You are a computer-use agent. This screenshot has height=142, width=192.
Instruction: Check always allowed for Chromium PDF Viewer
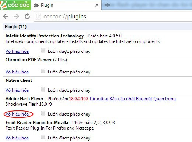click(43, 71)
